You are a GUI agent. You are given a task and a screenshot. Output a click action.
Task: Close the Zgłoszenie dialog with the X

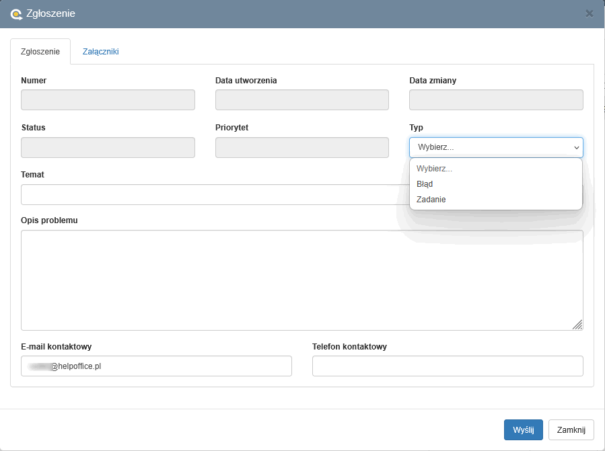click(x=590, y=13)
